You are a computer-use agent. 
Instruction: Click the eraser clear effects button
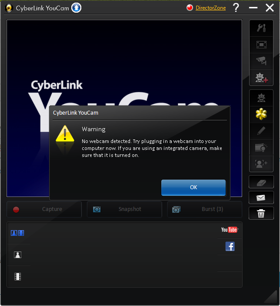[x=261, y=182]
